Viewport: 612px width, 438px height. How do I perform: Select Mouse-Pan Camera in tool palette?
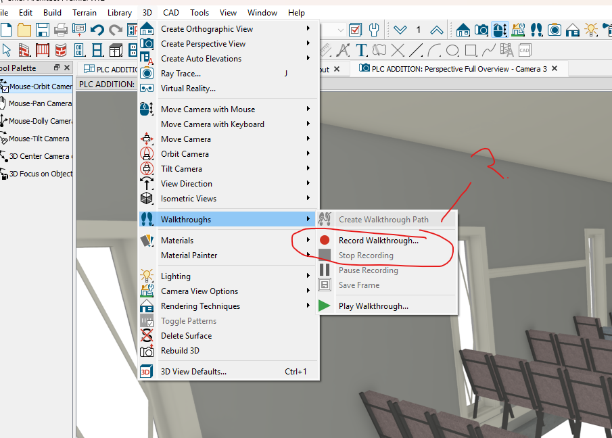point(39,103)
